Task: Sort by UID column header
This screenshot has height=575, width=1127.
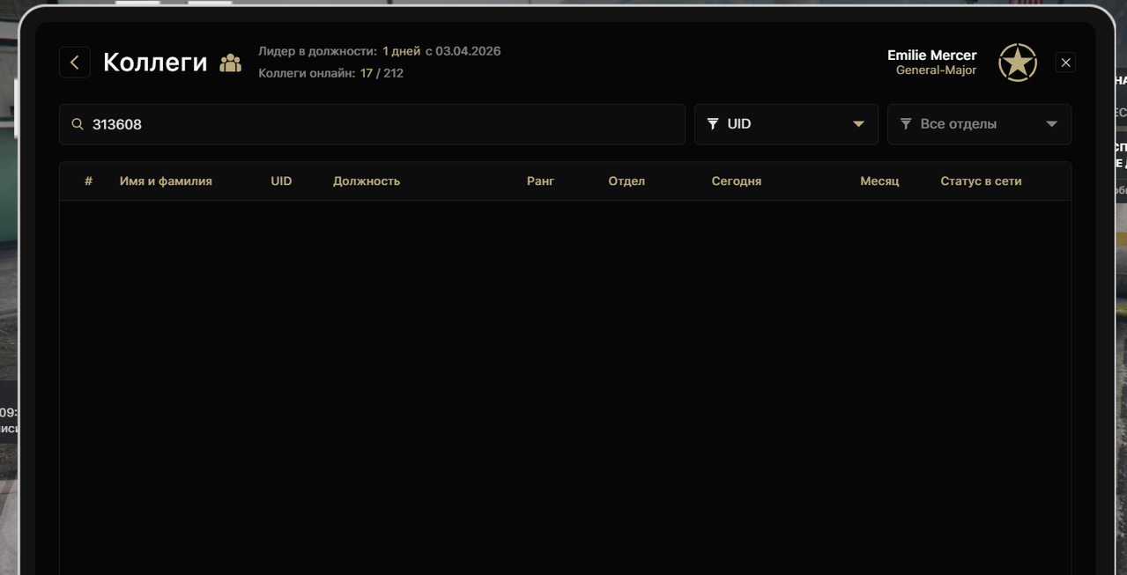Action: 281,181
